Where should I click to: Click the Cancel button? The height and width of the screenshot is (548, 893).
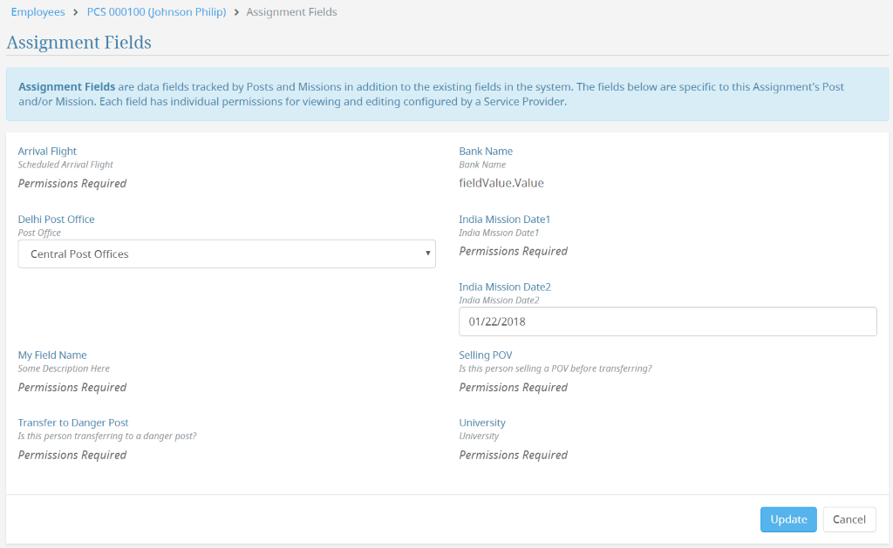click(849, 519)
